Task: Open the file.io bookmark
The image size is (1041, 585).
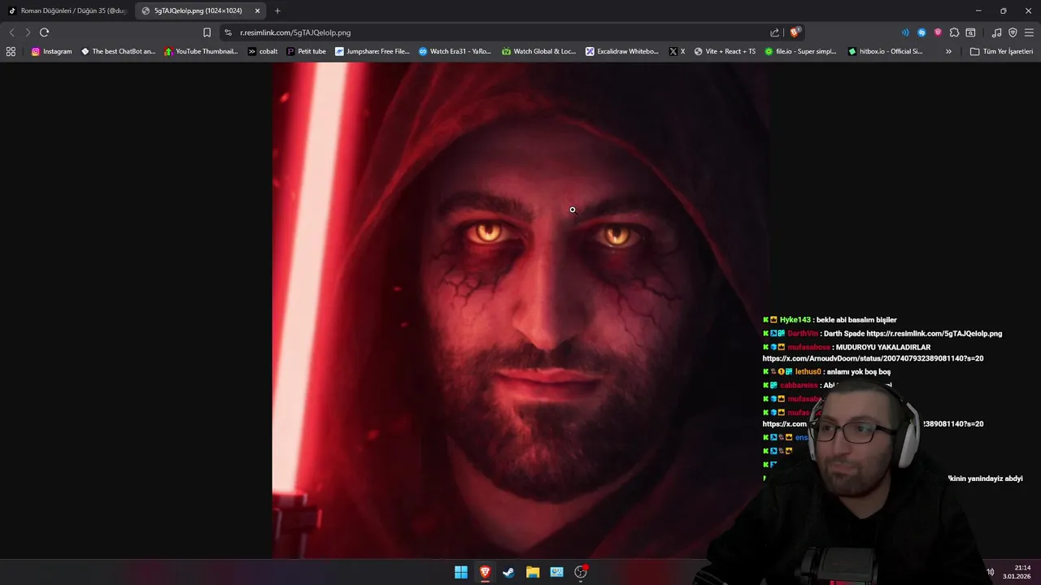Action: click(801, 51)
